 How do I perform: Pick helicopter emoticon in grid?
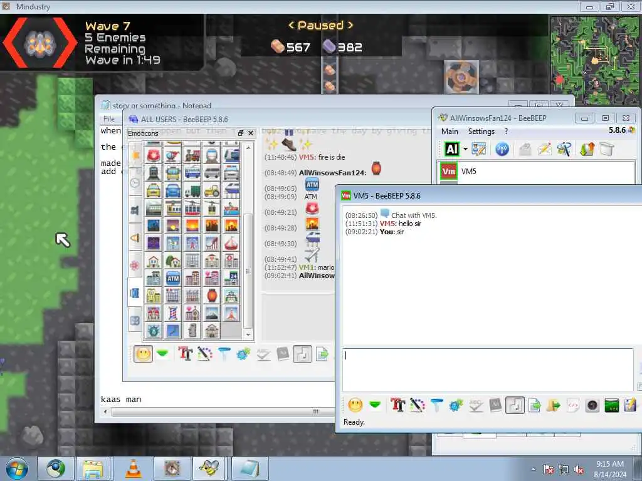[x=173, y=156]
